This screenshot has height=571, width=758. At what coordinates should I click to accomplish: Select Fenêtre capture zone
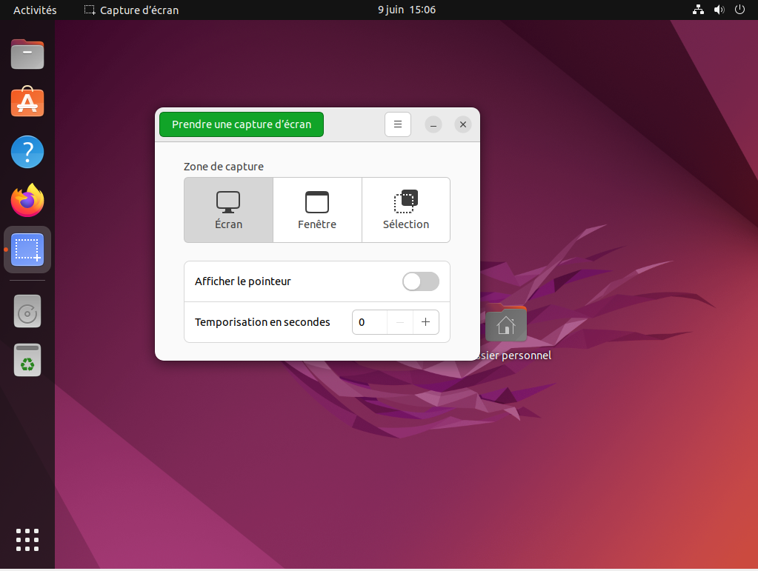[x=317, y=210]
